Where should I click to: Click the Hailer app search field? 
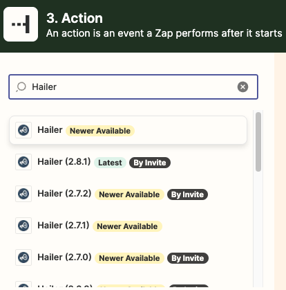pyautogui.click(x=133, y=87)
